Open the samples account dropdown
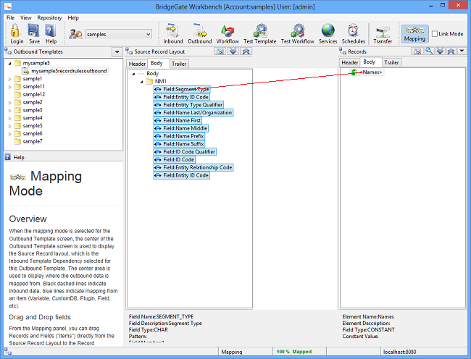 (148, 34)
